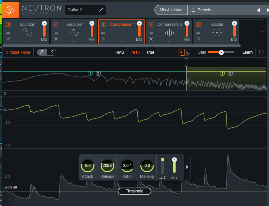269x206 pixels.
Task: Solo the high crossover band with its S icon
Action: (x=230, y=74)
